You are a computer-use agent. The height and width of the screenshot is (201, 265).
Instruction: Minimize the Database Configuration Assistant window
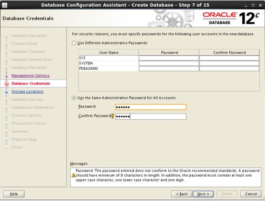246,6
